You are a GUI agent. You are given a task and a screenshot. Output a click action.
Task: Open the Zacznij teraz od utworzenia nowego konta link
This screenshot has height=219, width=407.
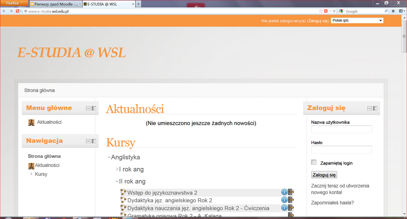(340, 189)
